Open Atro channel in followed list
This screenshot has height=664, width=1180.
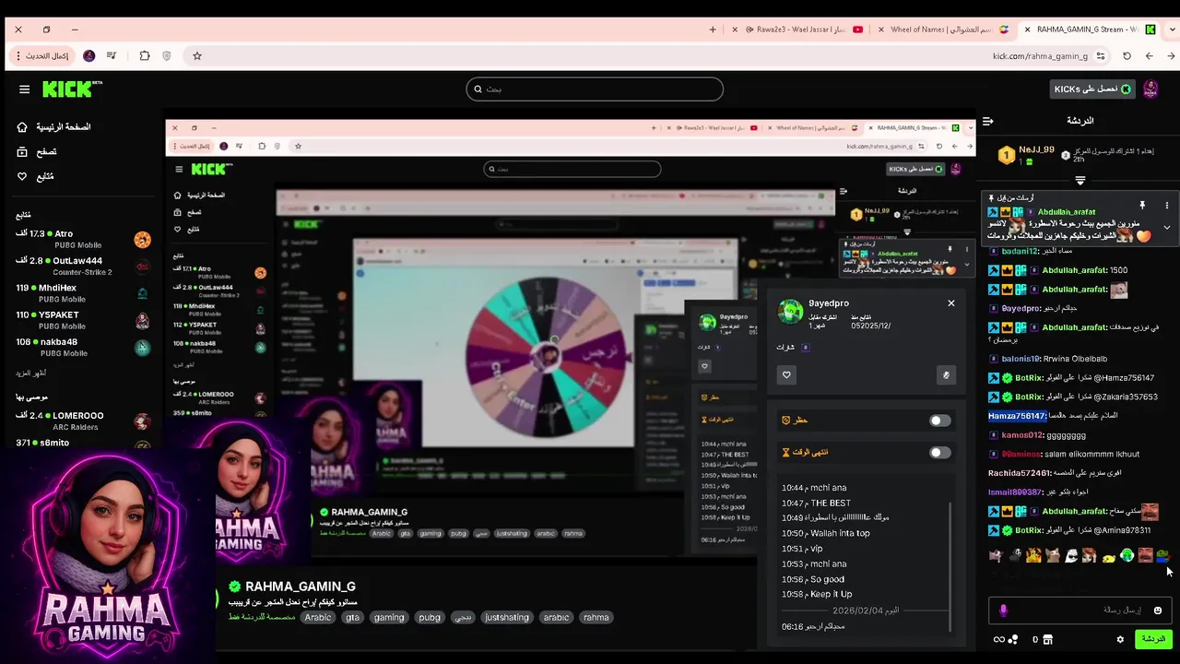tap(83, 240)
